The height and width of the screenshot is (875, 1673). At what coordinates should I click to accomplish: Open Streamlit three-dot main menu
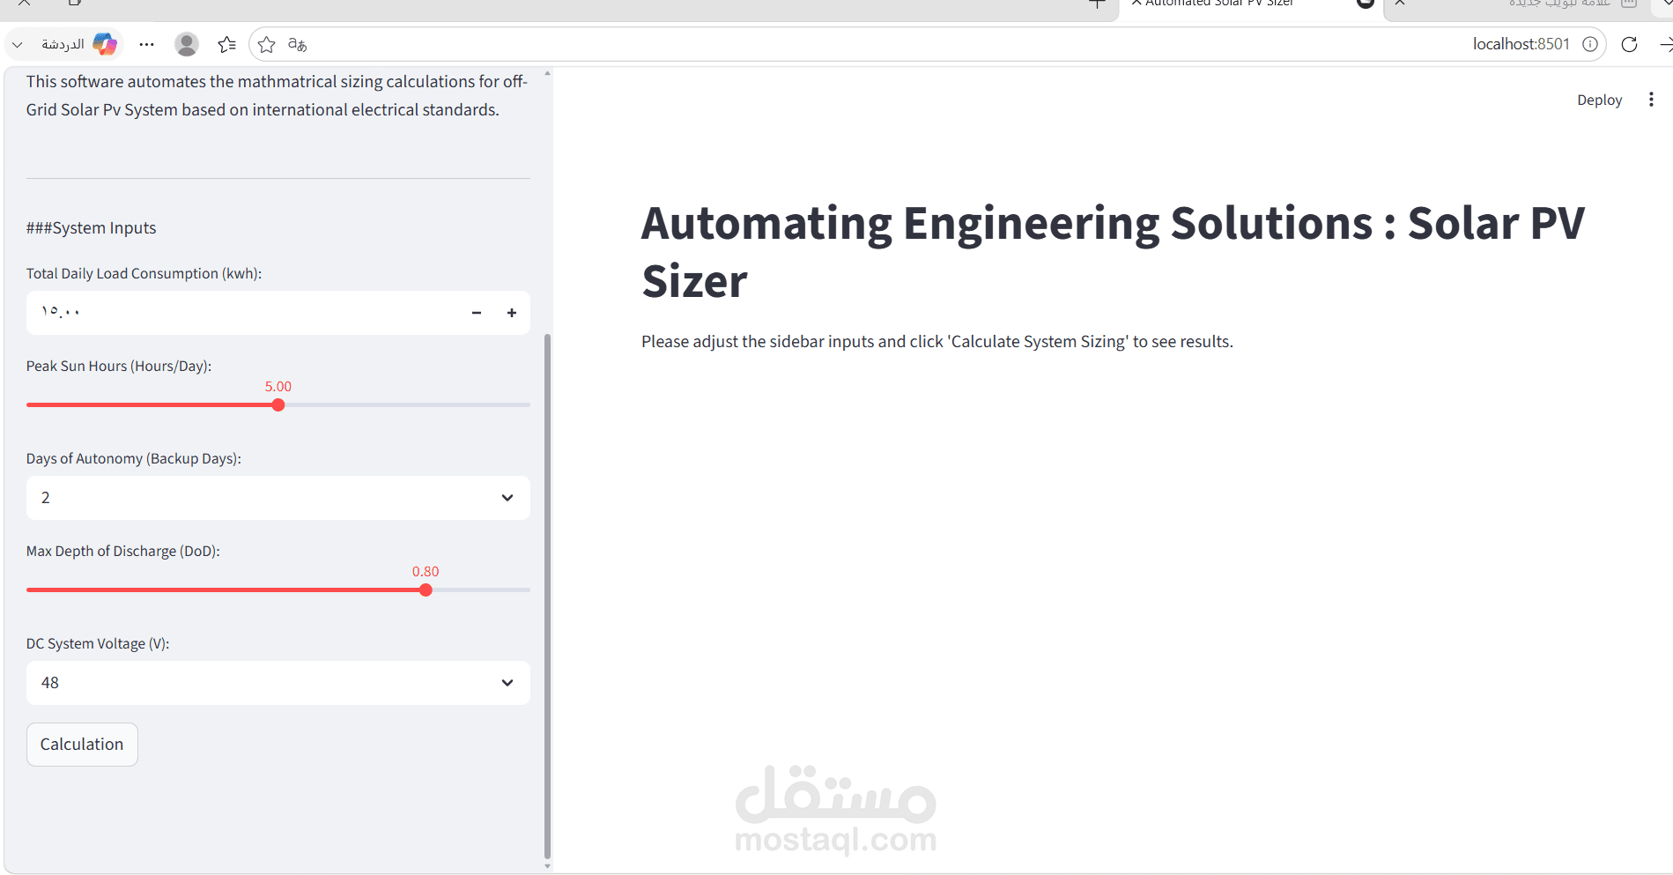point(1651,100)
